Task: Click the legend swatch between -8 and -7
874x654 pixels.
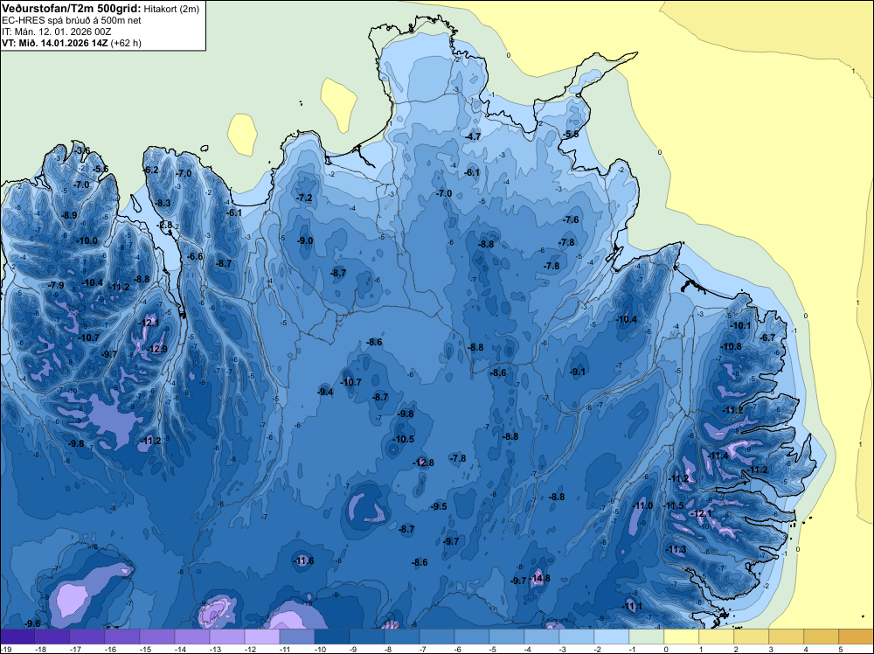Action: point(402,637)
